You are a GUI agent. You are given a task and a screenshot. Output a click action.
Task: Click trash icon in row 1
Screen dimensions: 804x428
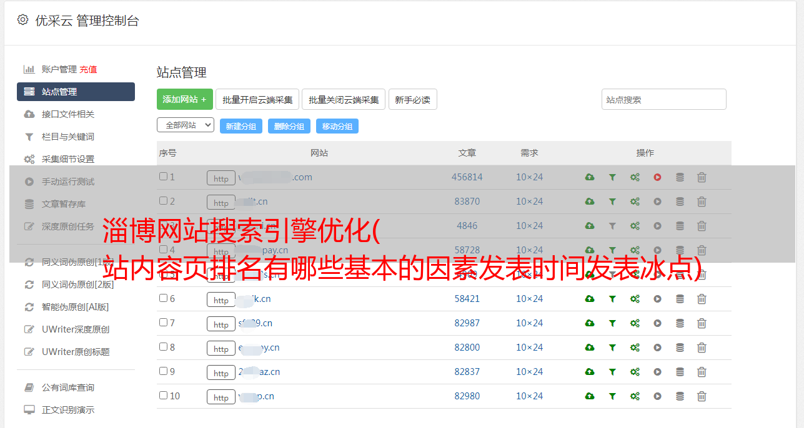pos(702,177)
